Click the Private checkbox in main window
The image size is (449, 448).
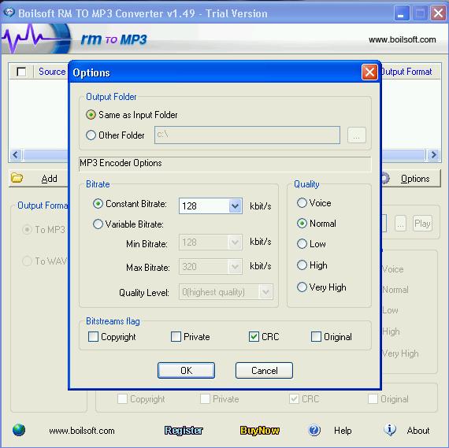(x=205, y=398)
